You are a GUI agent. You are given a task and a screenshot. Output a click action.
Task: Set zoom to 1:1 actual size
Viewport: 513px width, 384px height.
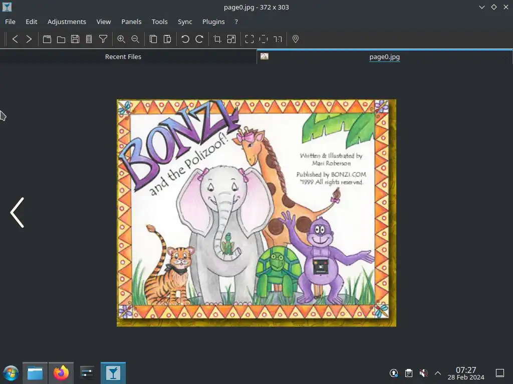coord(278,39)
